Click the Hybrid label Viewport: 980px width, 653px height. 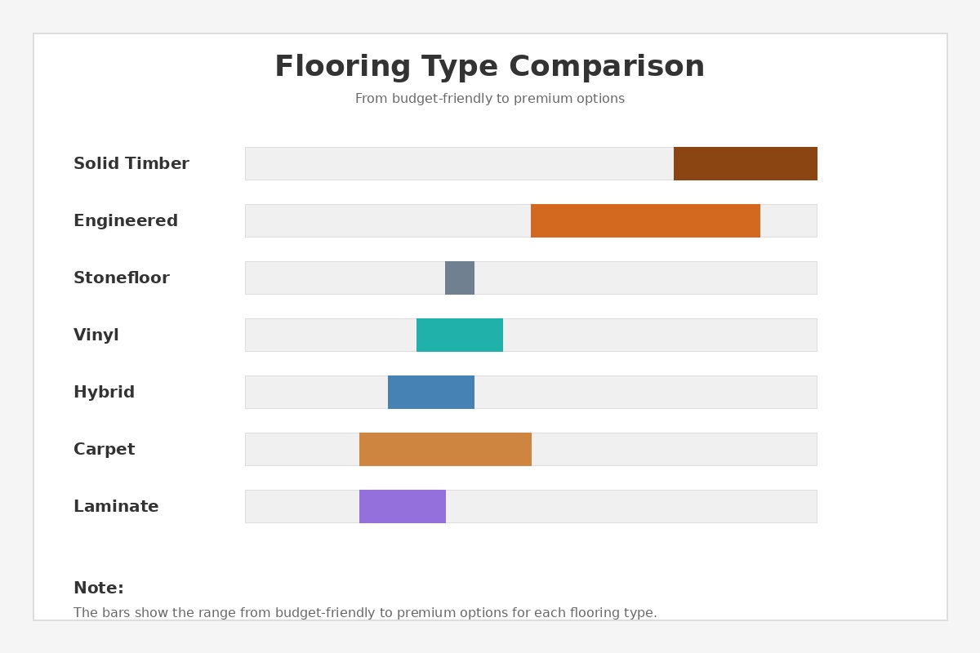tap(105, 393)
